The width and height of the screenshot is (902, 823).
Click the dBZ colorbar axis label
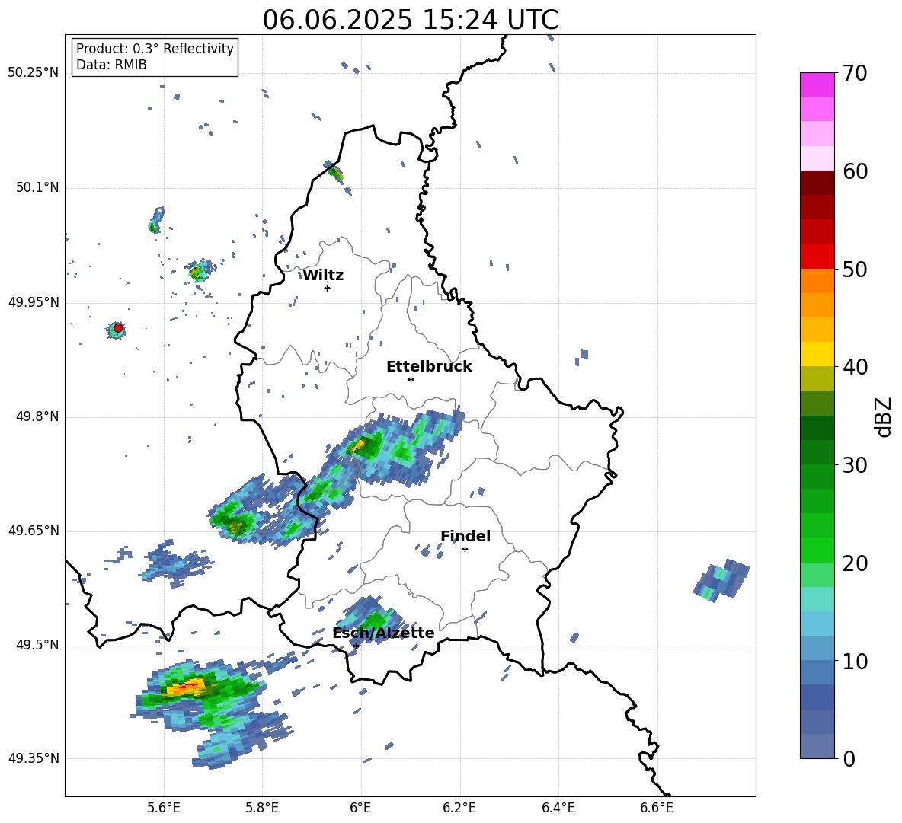pyautogui.click(x=882, y=416)
